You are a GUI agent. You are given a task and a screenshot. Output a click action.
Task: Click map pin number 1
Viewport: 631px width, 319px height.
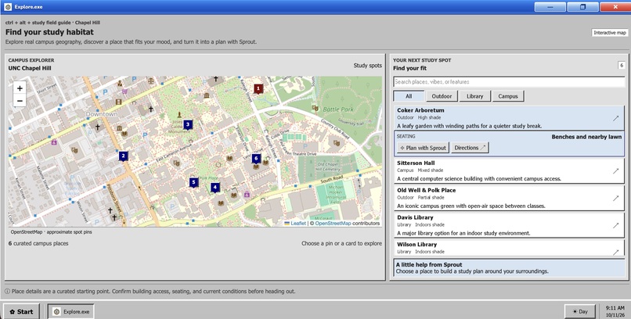(258, 88)
